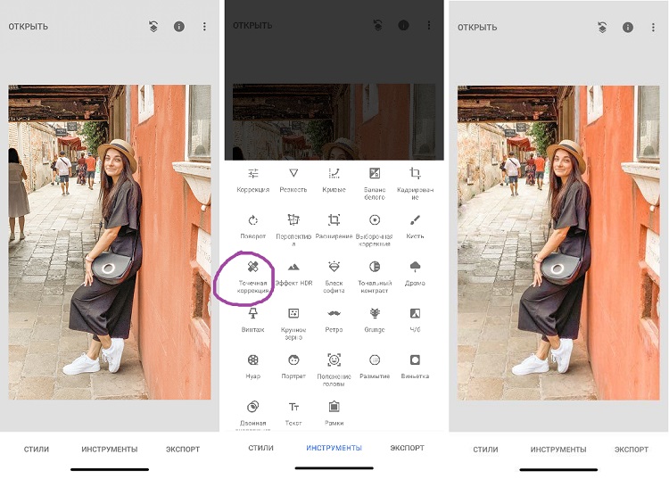Apply the Эффект HDR tool
Screen dimensions: 669x479
coord(293,274)
